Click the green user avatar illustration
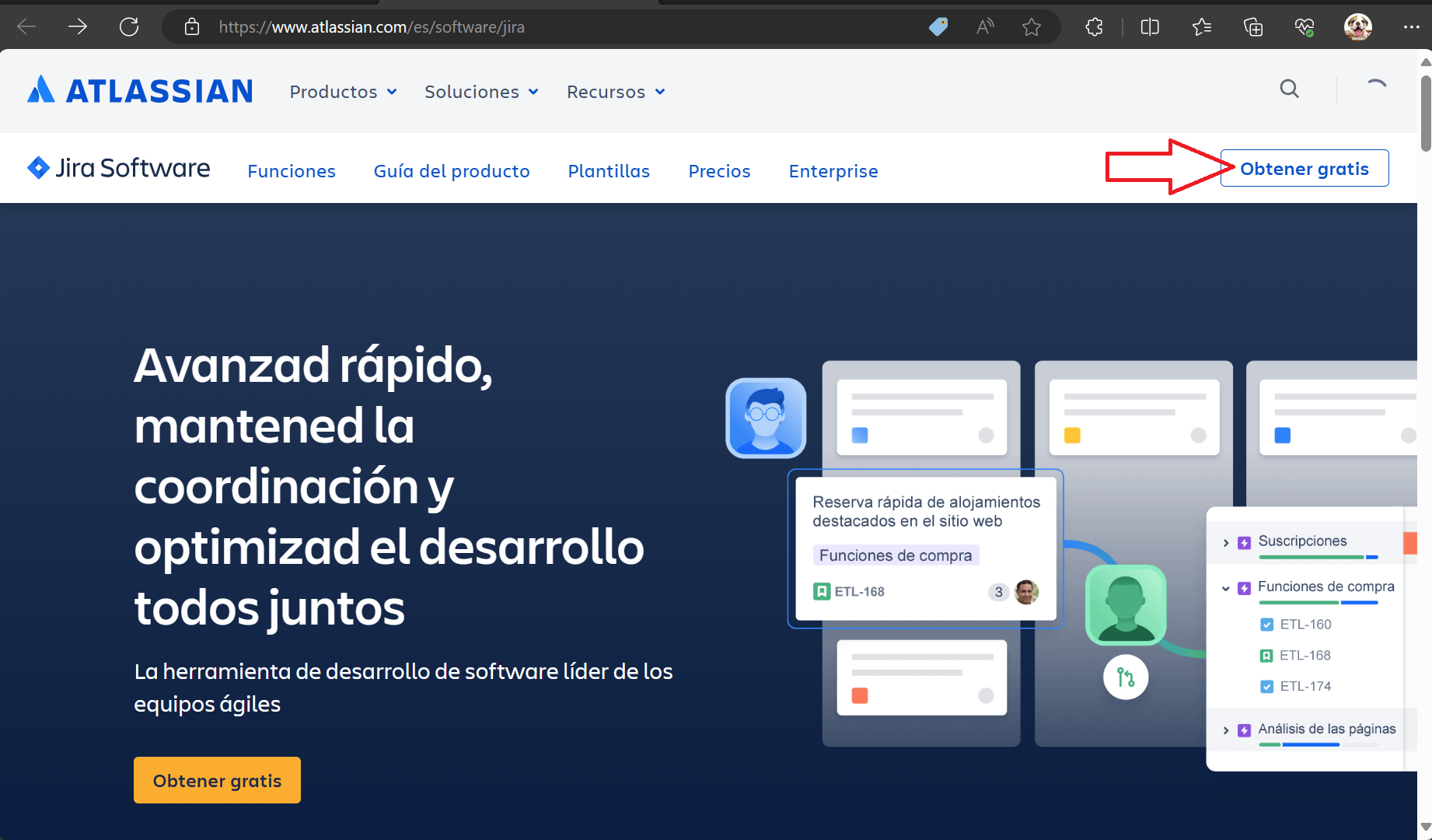 [1126, 605]
